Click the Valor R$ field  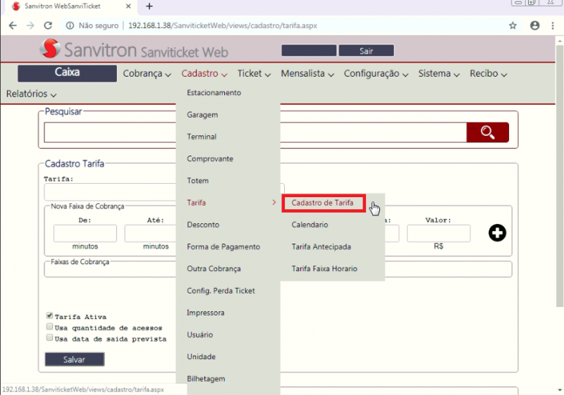(439, 234)
